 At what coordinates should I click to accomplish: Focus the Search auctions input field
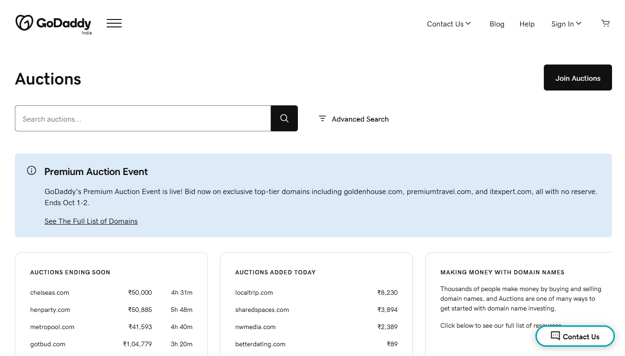143,119
